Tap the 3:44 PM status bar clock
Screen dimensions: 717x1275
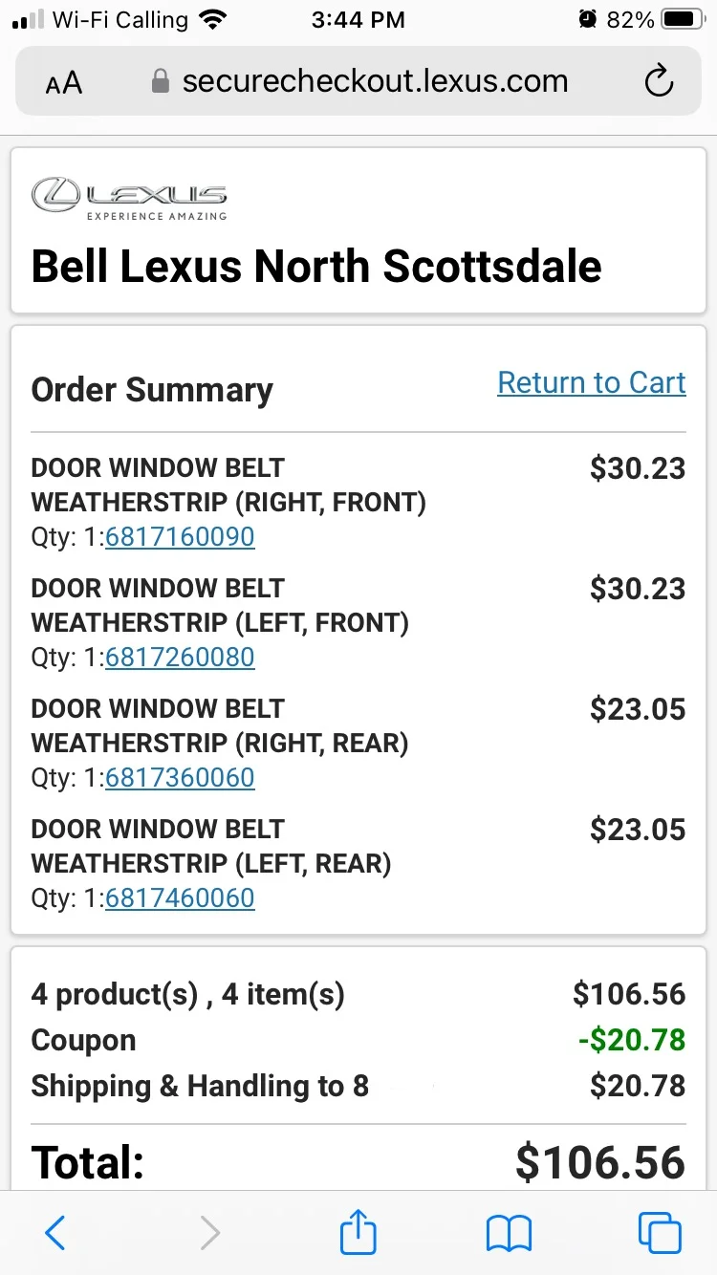[x=358, y=19]
